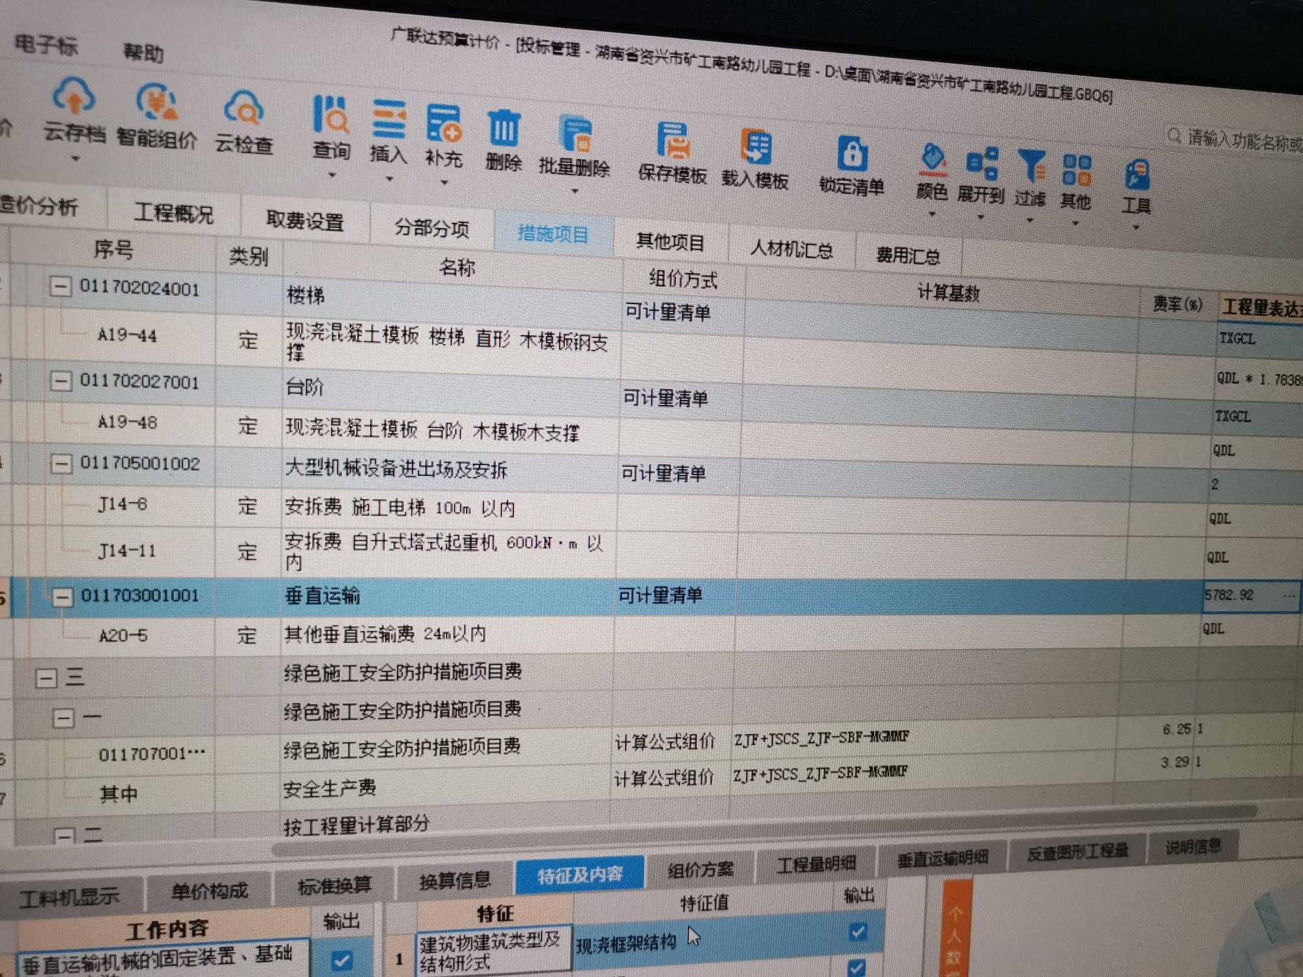The height and width of the screenshot is (977, 1303).
Task: Collapse section 三 绿色施工安全防护
Action: click(x=46, y=678)
